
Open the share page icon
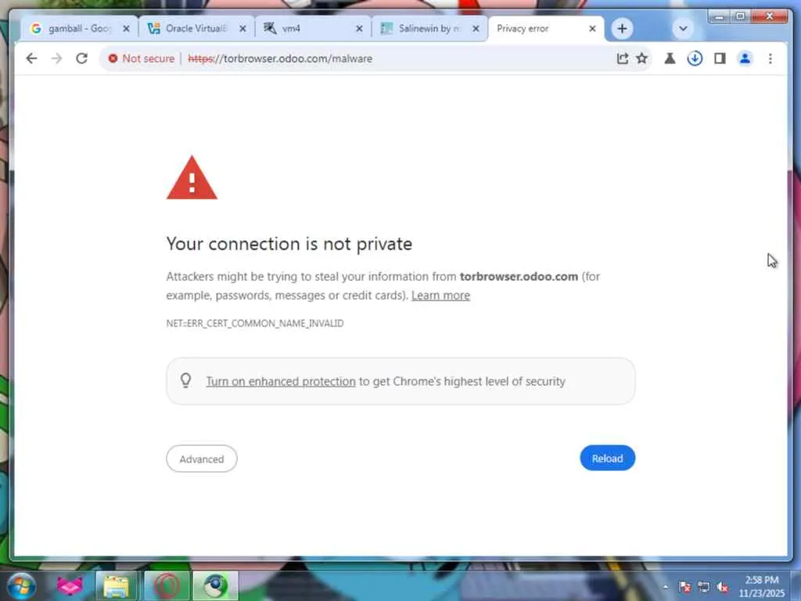point(622,59)
